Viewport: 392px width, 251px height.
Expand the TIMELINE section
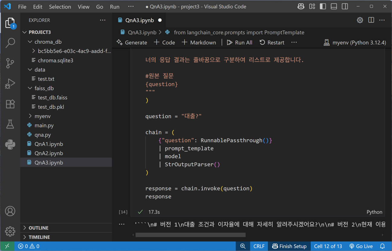tap(66, 237)
